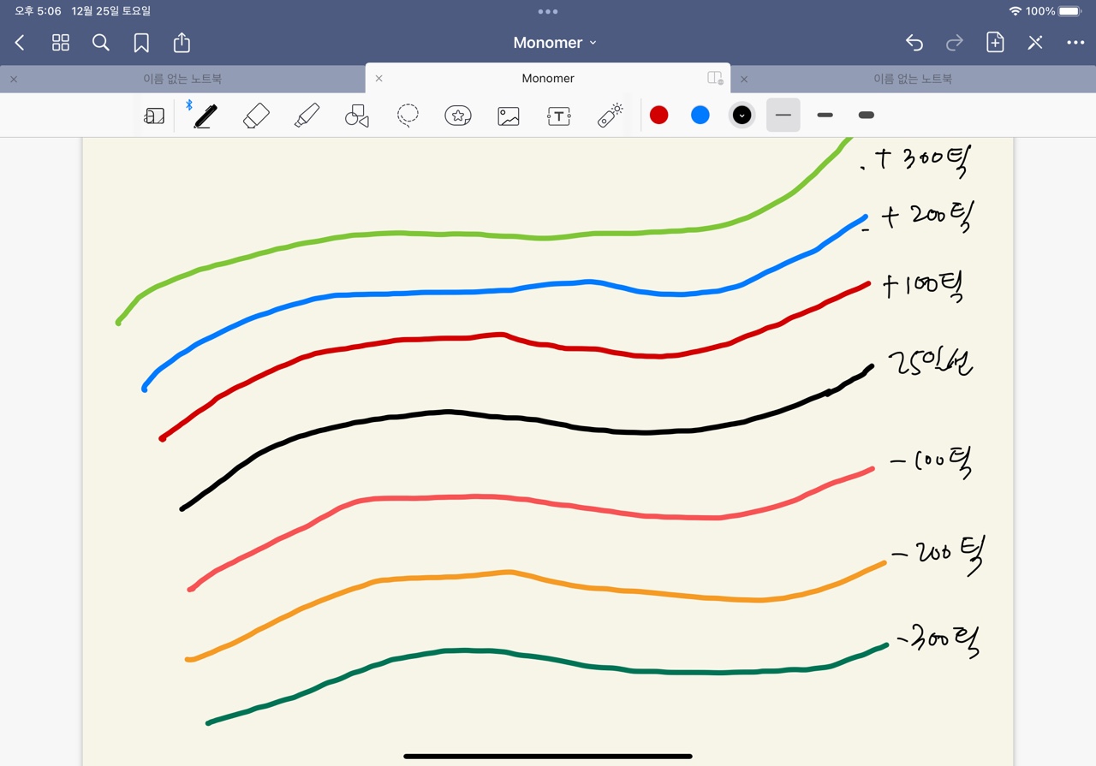Toggle bookmark for this page

[x=141, y=43]
